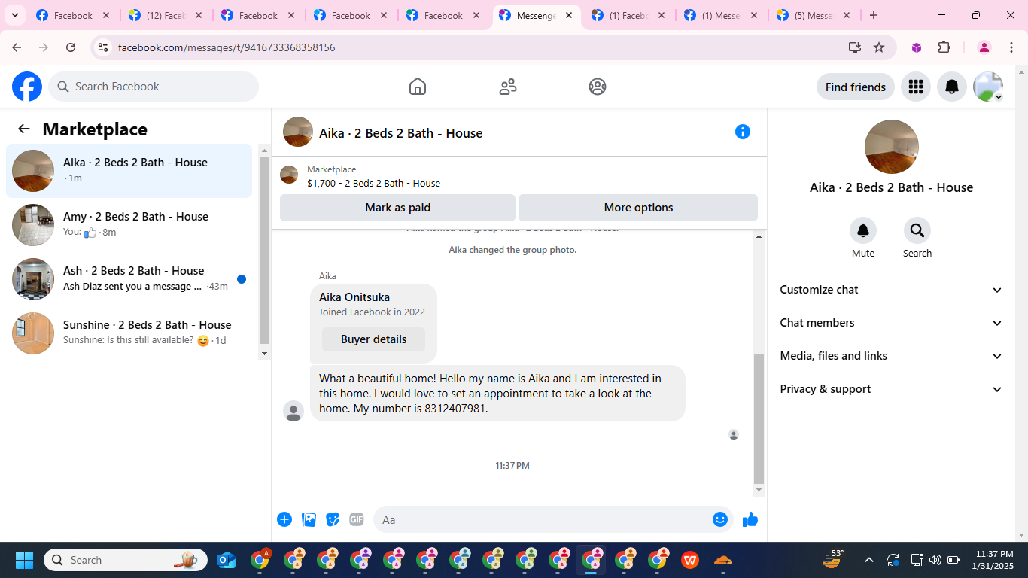Go back one page in the browser
Image resolution: width=1028 pixels, height=578 pixels.
[17, 47]
